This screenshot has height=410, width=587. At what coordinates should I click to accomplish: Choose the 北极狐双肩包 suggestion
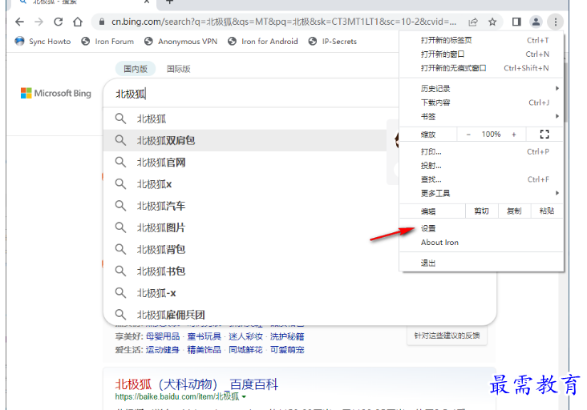[x=245, y=140]
